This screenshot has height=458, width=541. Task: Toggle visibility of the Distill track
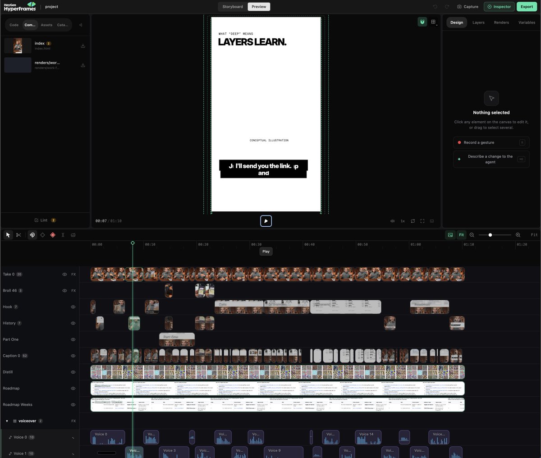[73, 372]
